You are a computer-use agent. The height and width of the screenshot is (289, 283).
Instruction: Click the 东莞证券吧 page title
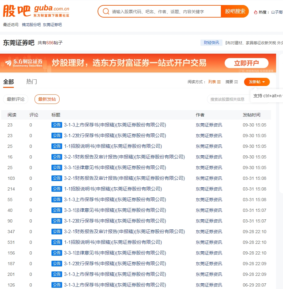coord(19,43)
